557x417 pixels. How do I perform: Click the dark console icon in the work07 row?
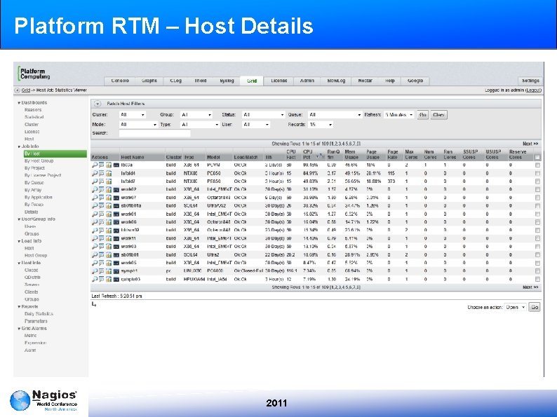coord(116,198)
